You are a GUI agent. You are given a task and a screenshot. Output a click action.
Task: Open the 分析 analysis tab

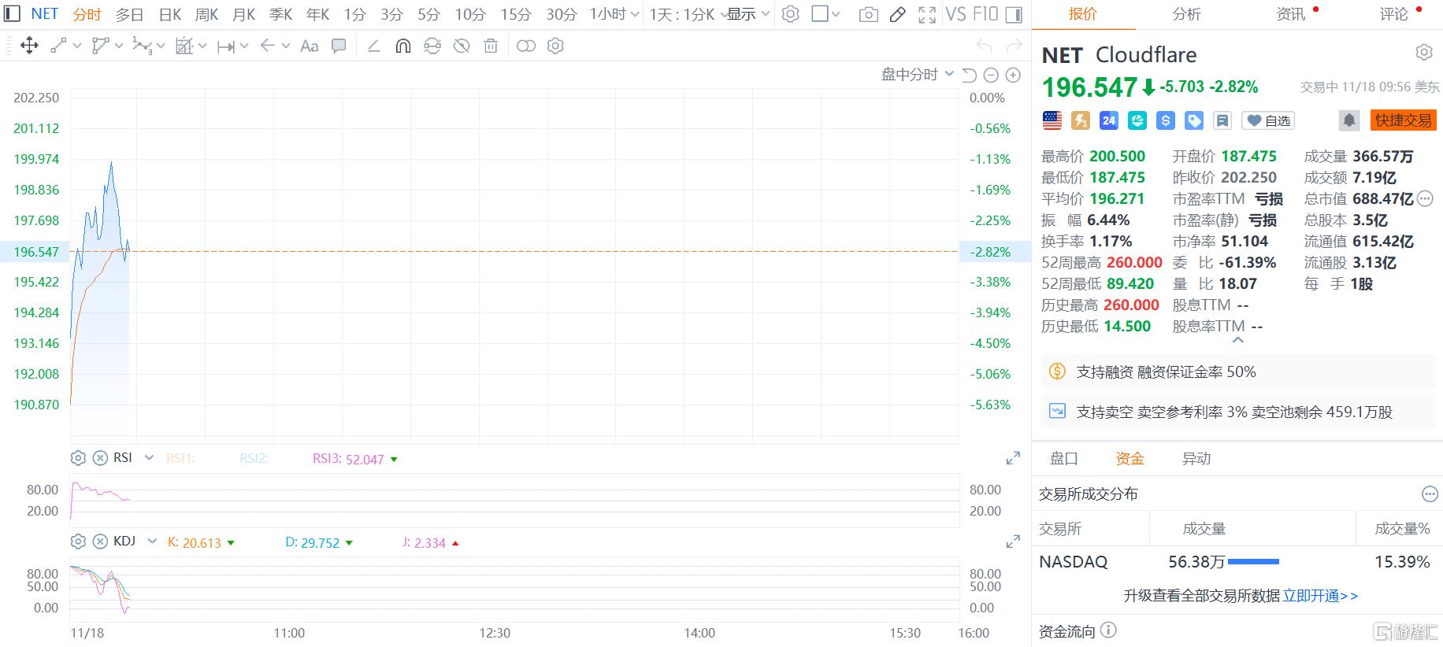tap(1186, 14)
